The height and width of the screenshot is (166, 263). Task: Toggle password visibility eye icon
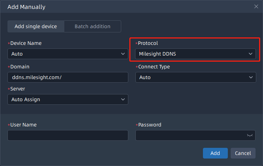(x=249, y=135)
